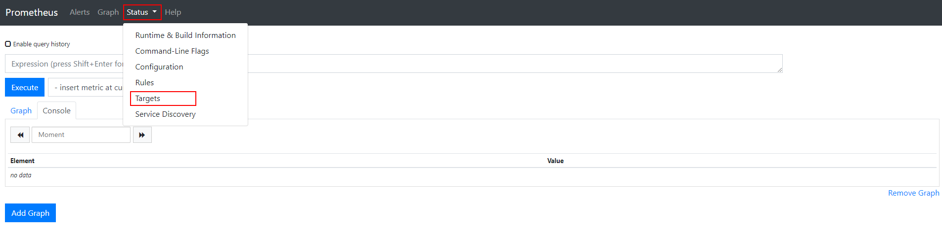The image size is (942, 236).
Task: Go to Service Discovery page
Action: 165,114
